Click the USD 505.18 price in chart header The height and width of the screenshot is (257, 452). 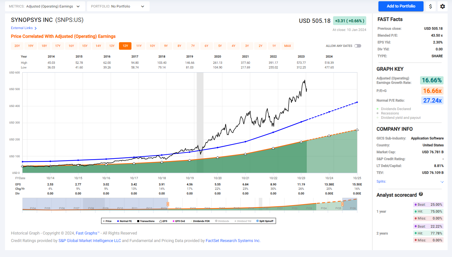[315, 21]
